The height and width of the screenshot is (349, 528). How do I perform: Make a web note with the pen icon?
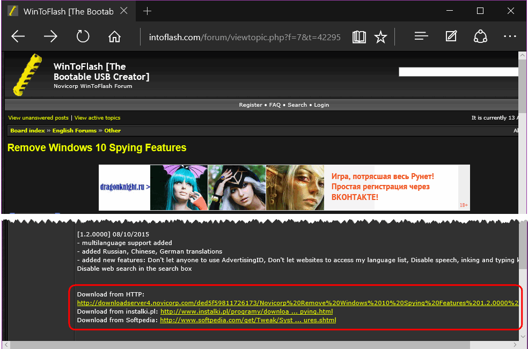tap(451, 36)
